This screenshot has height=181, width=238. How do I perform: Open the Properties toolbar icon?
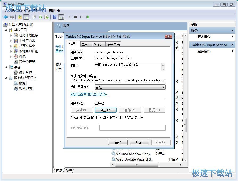pyautogui.click(x=34, y=17)
